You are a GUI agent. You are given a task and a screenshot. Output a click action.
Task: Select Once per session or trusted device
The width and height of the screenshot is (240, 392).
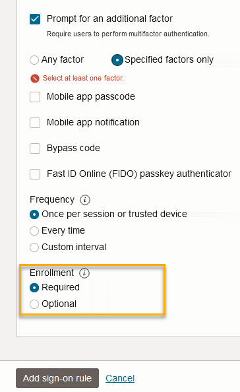(x=34, y=214)
